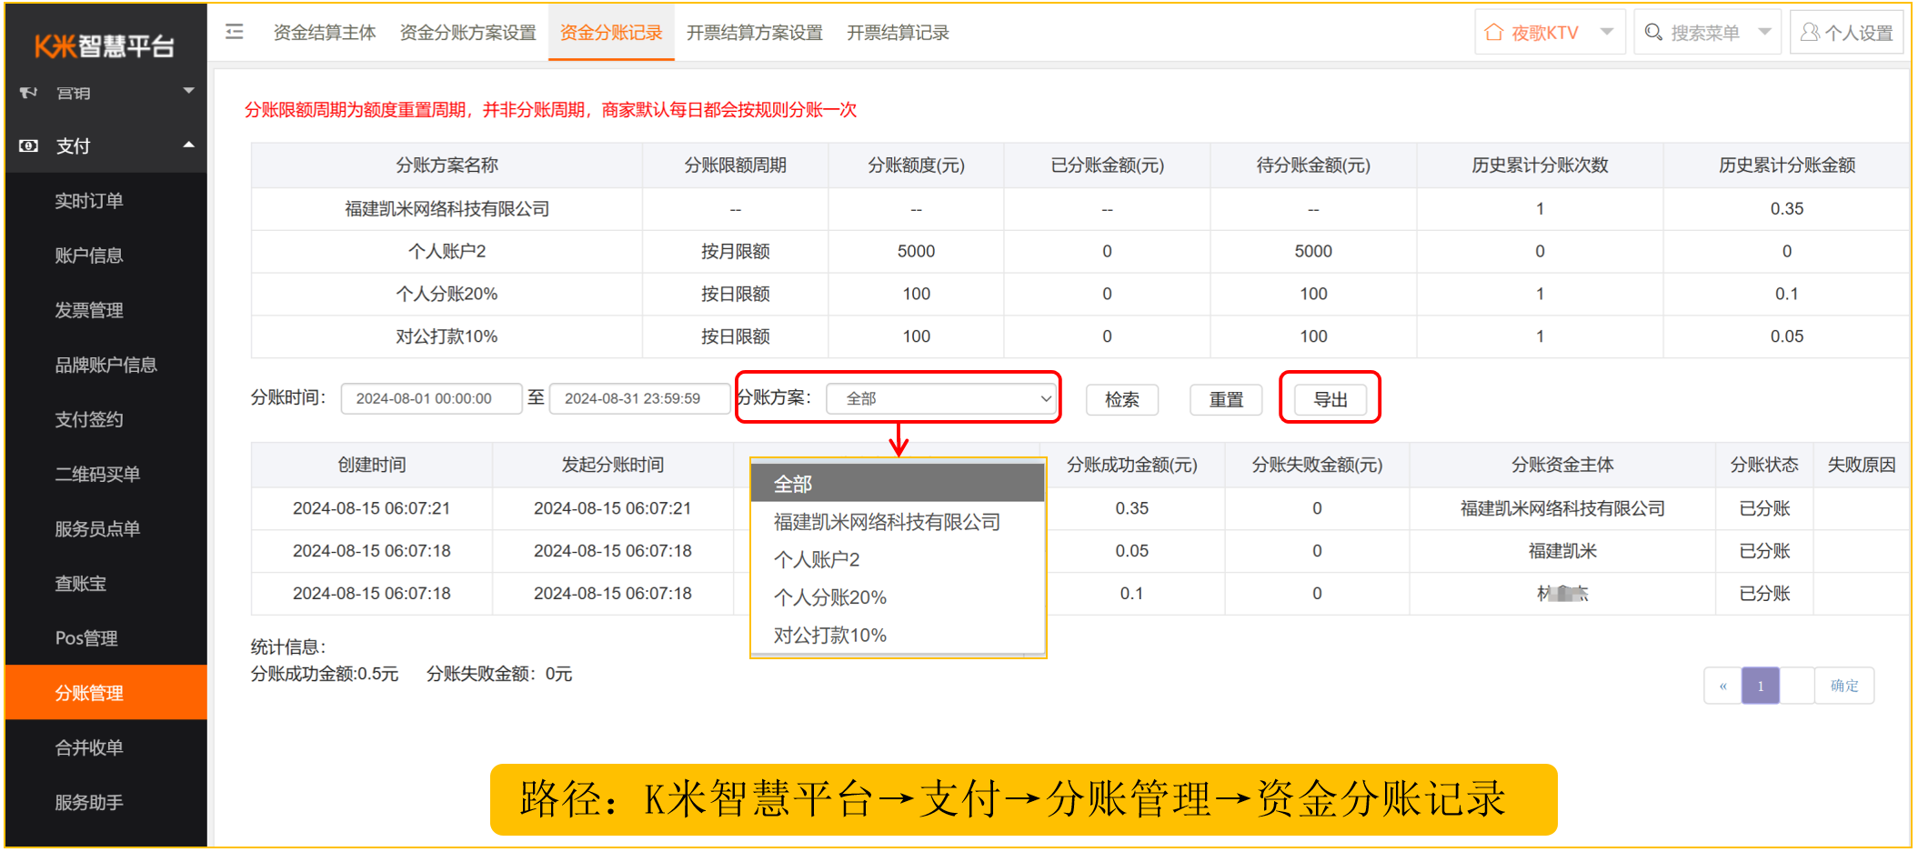
Task: Open the 夜歌KTV store dropdown
Action: [1550, 33]
